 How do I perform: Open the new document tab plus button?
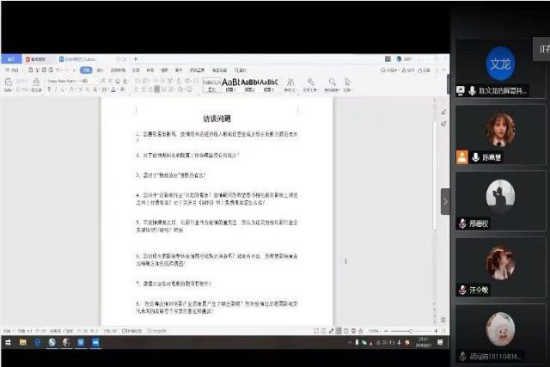pyautogui.click(x=135, y=58)
